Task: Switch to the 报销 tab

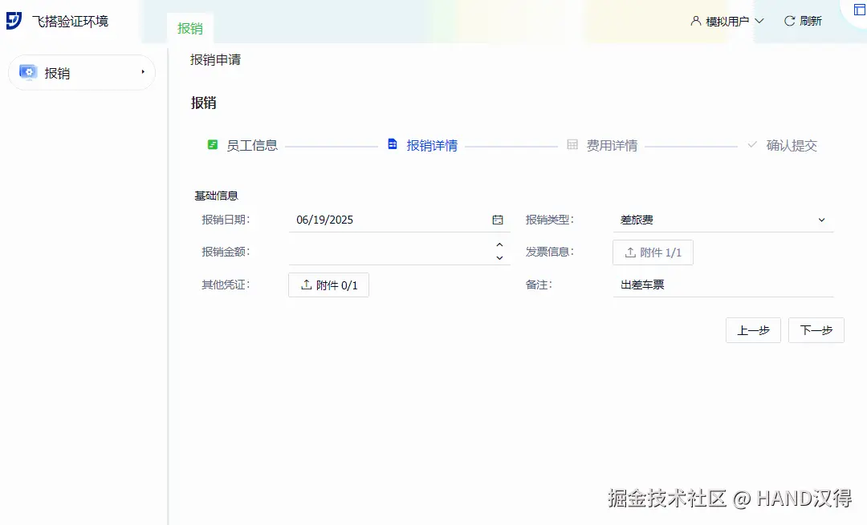Action: pos(189,28)
